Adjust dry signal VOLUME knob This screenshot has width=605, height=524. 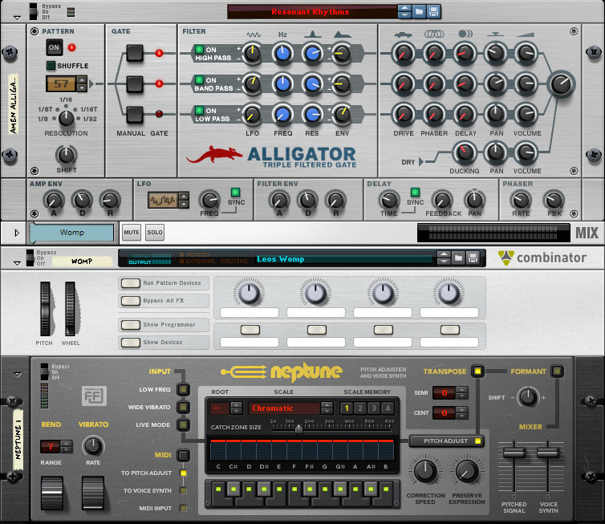point(526,152)
